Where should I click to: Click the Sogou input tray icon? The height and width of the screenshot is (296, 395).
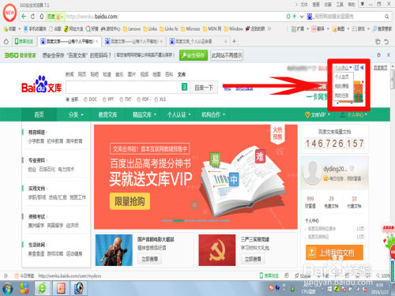[x=271, y=287]
